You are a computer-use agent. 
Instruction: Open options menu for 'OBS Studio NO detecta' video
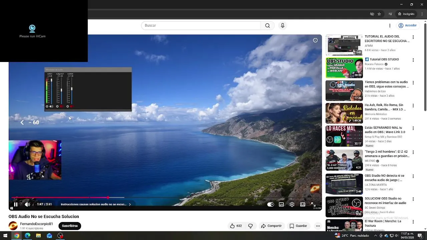click(x=413, y=176)
